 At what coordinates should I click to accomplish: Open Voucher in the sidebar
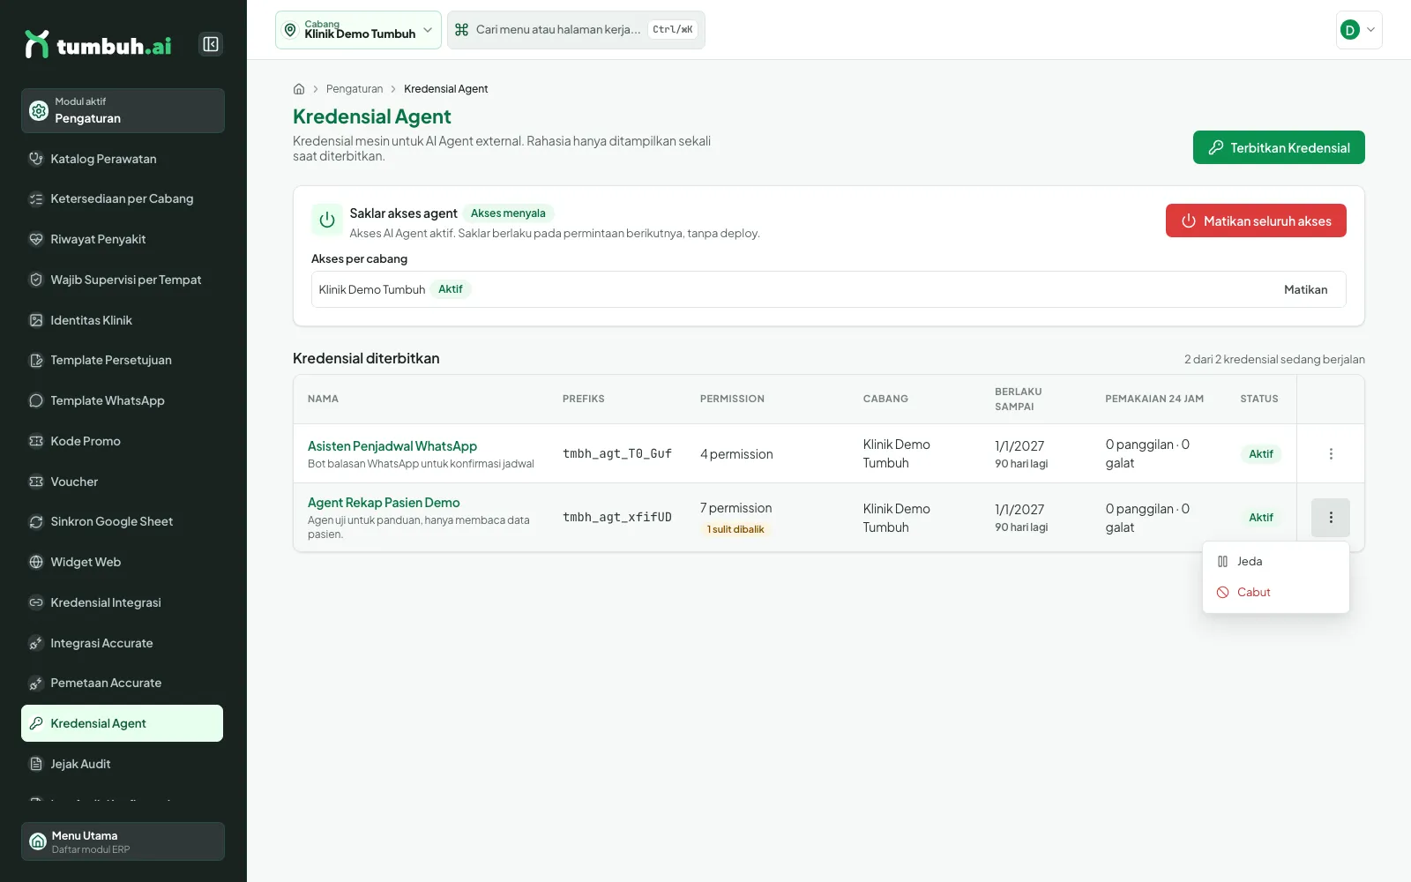pos(122,482)
